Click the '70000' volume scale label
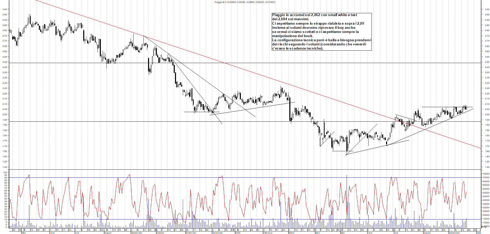 click(486, 178)
